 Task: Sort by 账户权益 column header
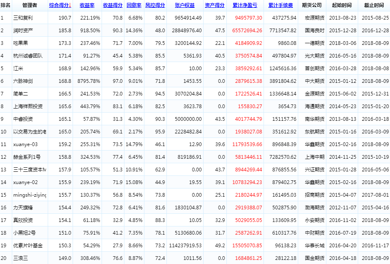(184, 5)
